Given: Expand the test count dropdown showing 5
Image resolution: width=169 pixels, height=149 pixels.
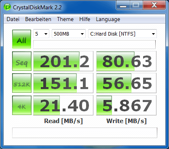Looking at the screenshot, I should pyautogui.click(x=41, y=34).
